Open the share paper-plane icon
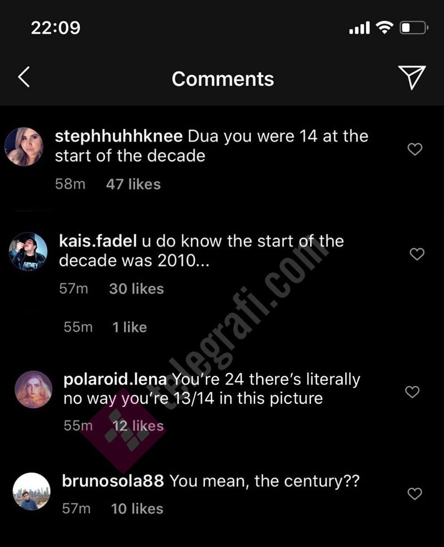Screen dimensions: 444x547 point(412,77)
